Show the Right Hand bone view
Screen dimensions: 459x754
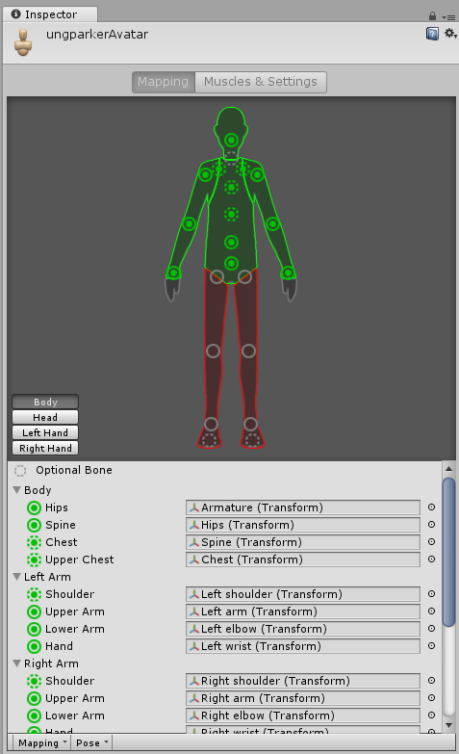tap(45, 448)
